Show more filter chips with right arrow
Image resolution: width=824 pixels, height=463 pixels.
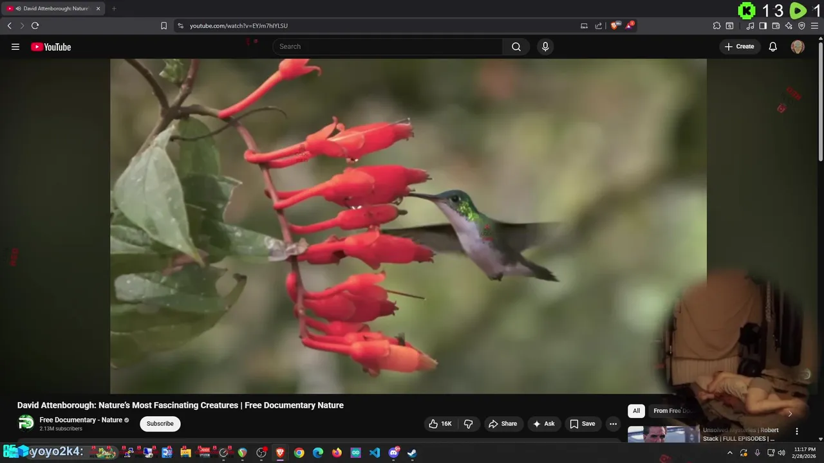click(790, 413)
